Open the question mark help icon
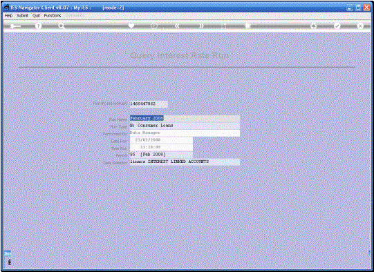 point(38,26)
